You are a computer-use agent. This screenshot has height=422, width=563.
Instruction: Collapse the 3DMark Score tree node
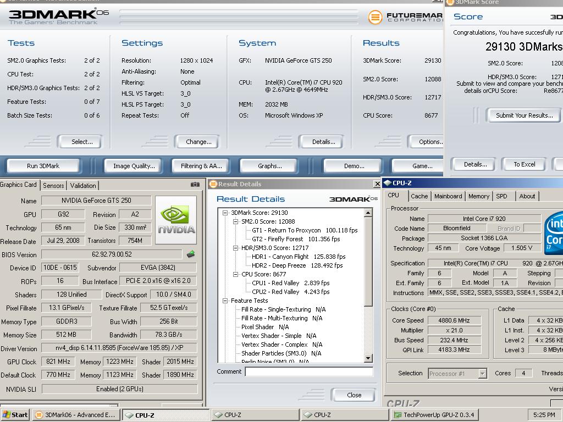225,213
